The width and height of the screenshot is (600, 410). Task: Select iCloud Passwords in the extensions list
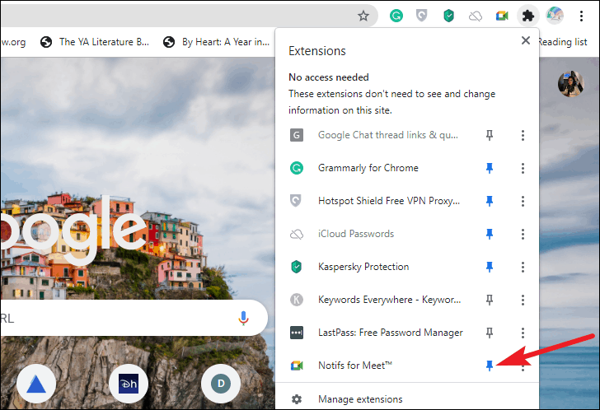pos(356,234)
